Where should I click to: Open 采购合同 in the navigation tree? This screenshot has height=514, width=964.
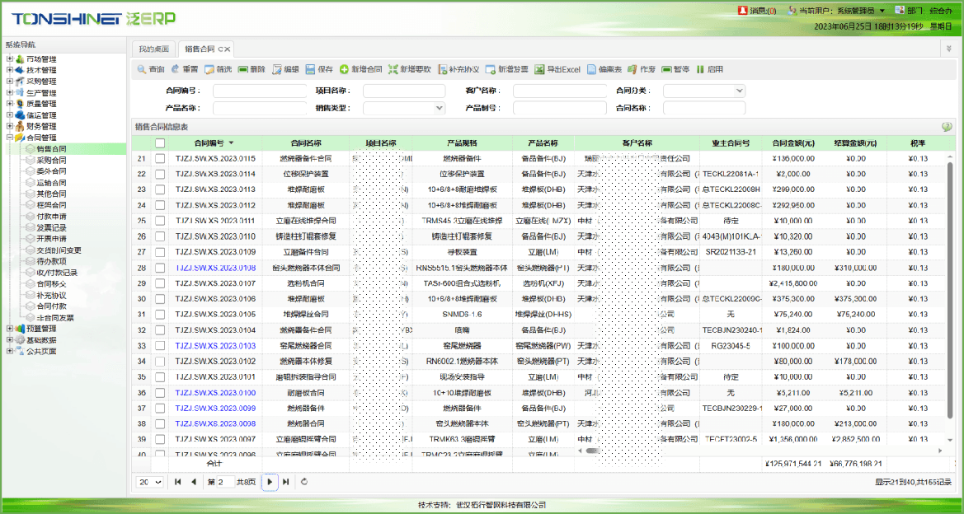[51, 161]
